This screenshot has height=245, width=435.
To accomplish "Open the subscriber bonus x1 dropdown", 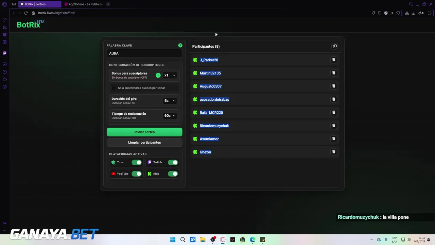I will point(170,75).
